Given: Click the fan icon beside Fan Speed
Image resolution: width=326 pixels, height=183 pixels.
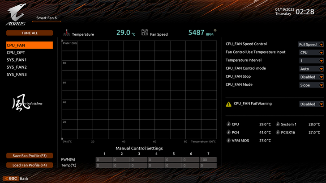Looking at the screenshot, I should (145, 32).
